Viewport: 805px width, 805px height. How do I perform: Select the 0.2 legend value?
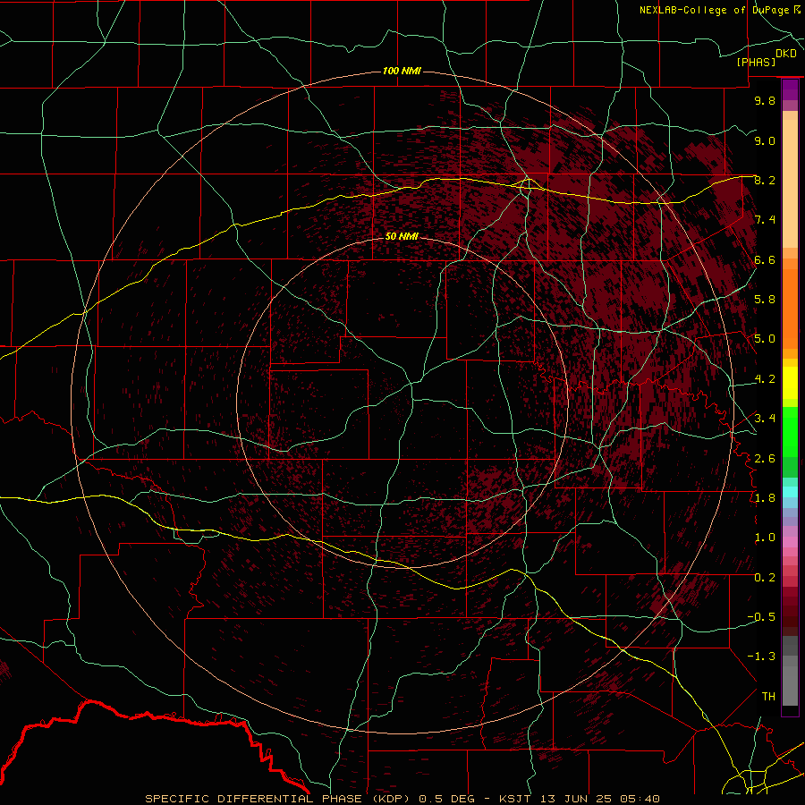(x=765, y=578)
